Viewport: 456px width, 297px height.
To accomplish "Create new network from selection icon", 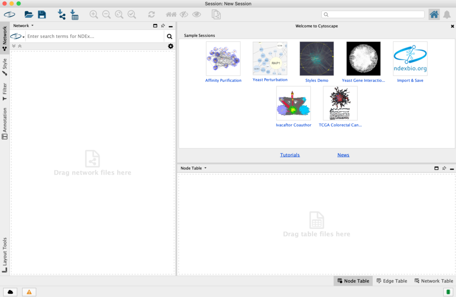I will (216, 15).
